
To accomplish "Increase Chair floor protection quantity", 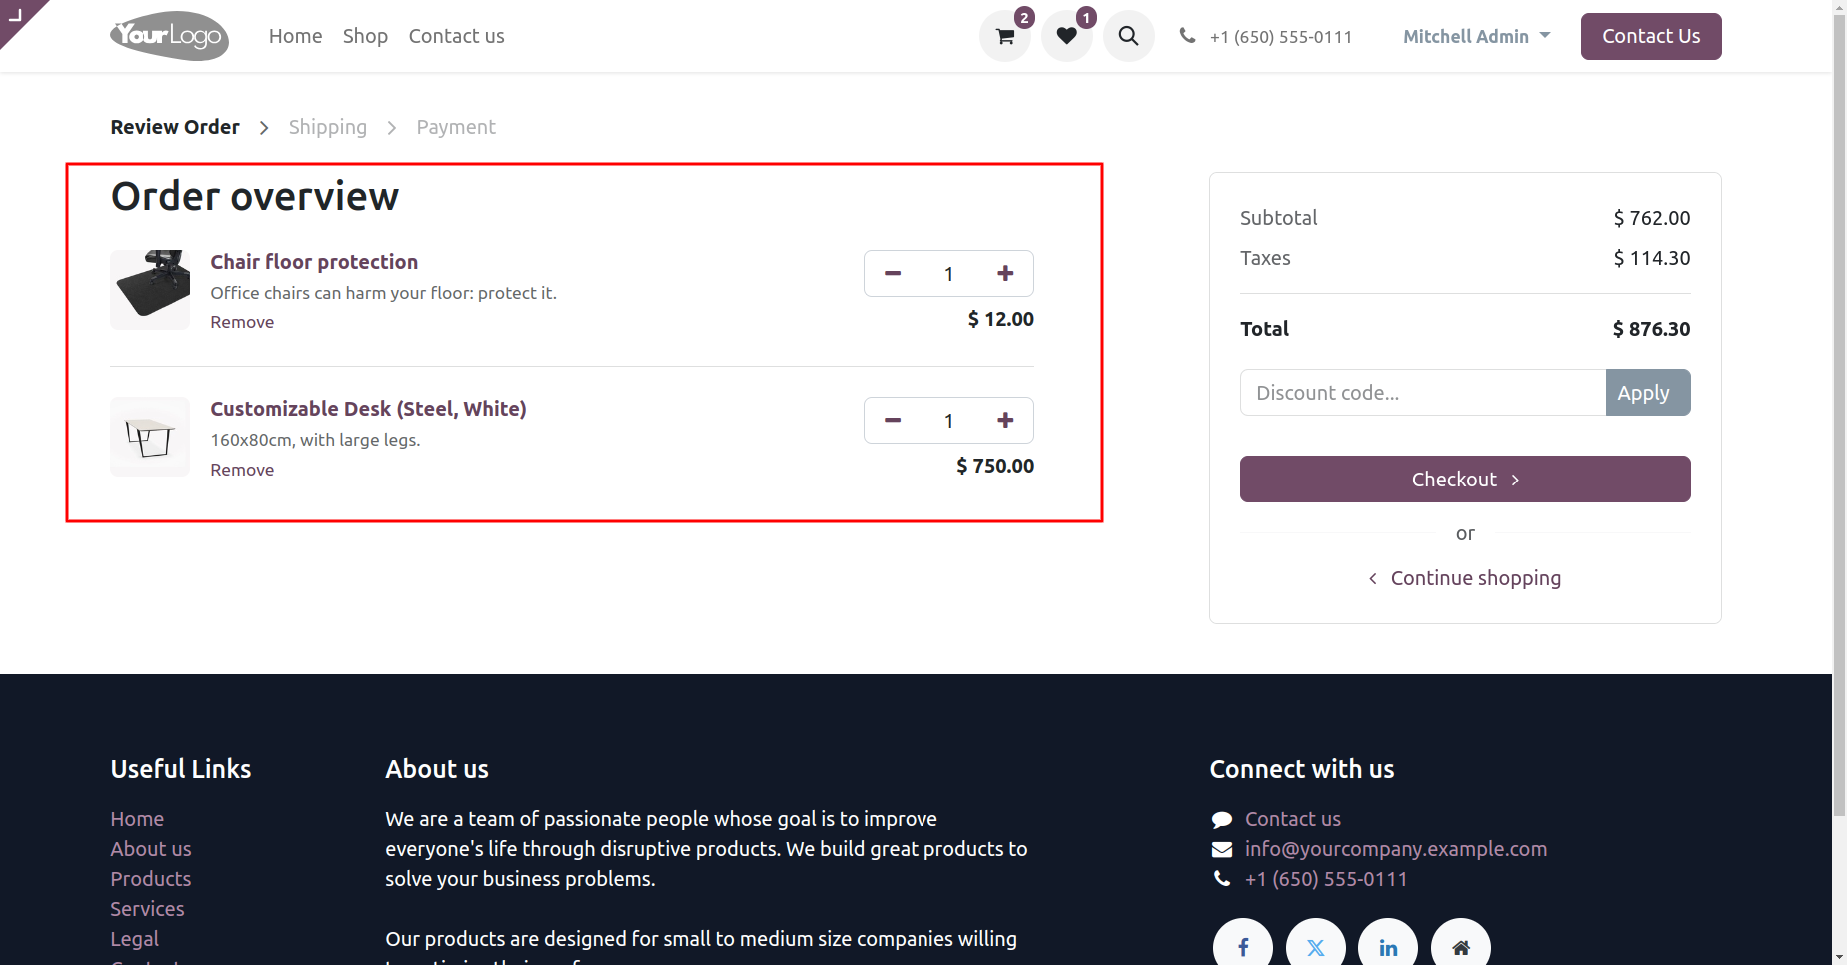I will (1006, 273).
